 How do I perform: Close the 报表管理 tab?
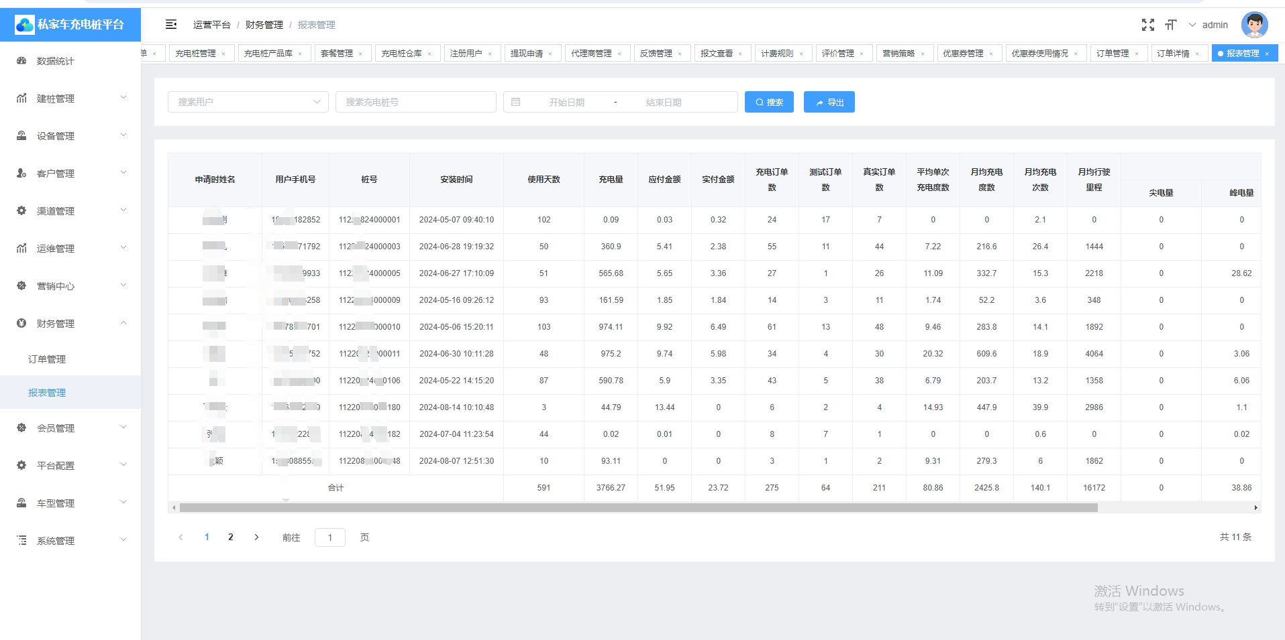pos(1267,54)
